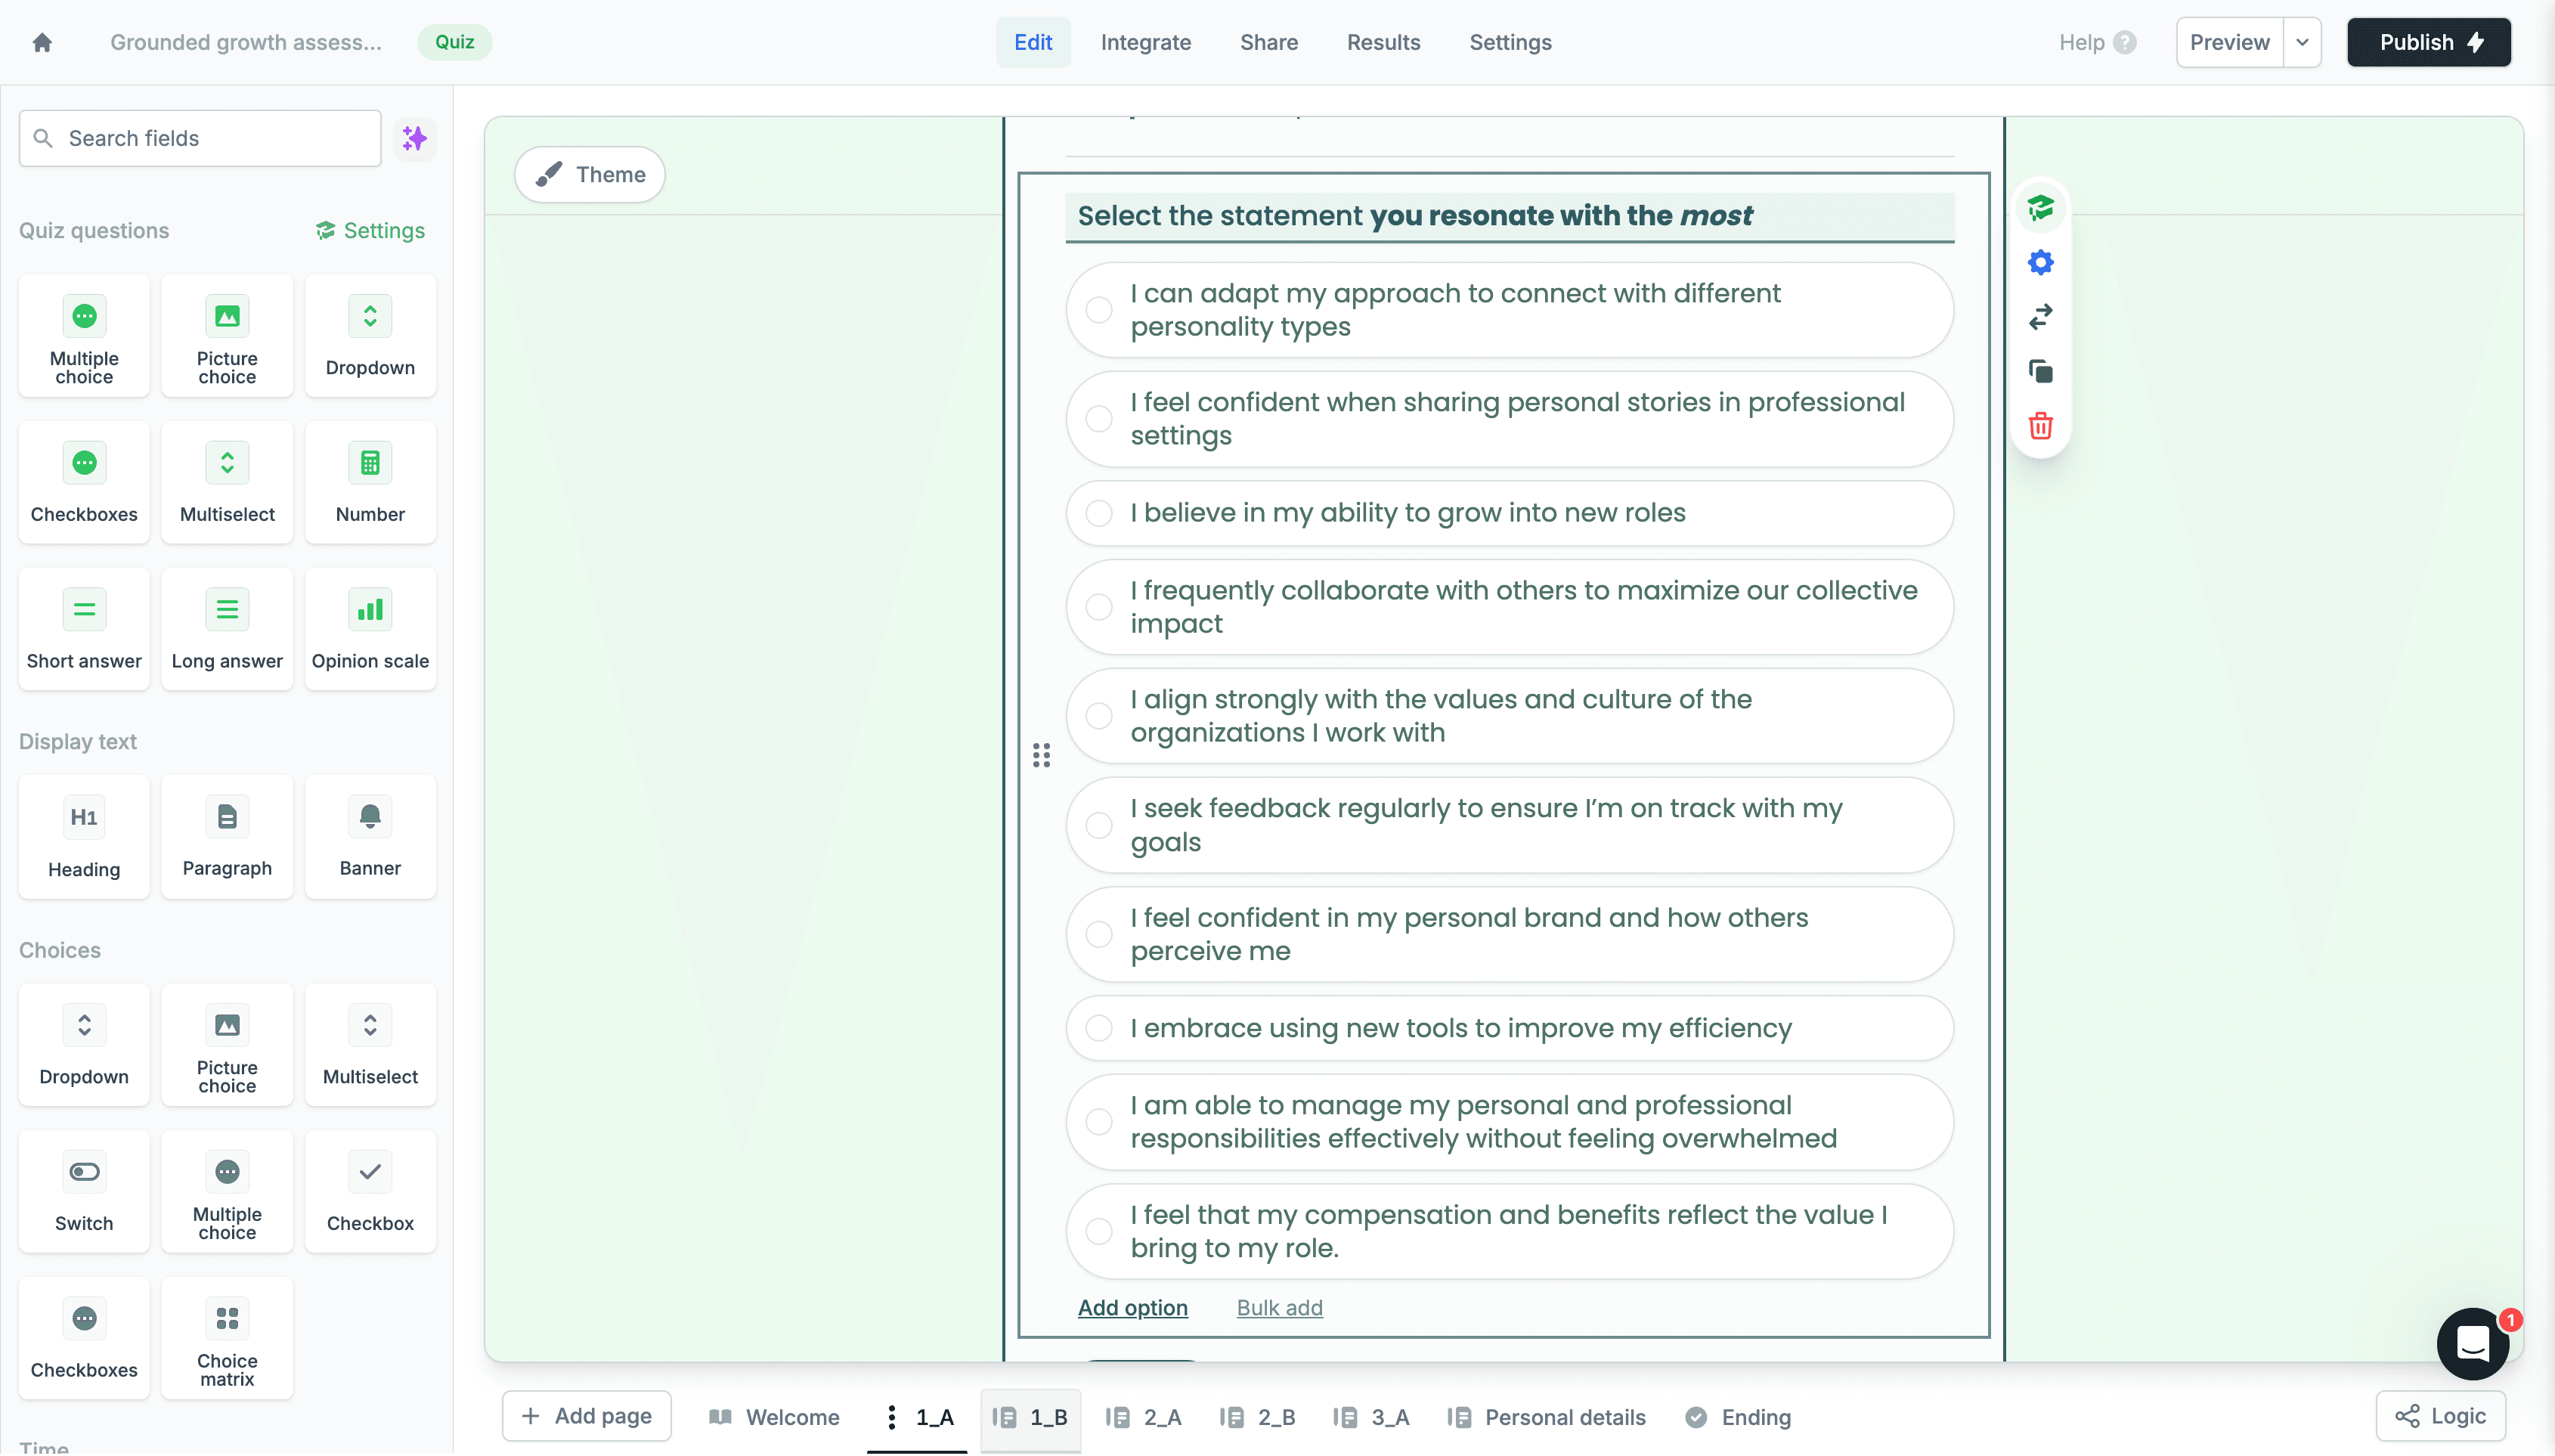Screen dimensions: 2555x1456
Task: Add a Switch choice field
Action: (84, 1193)
